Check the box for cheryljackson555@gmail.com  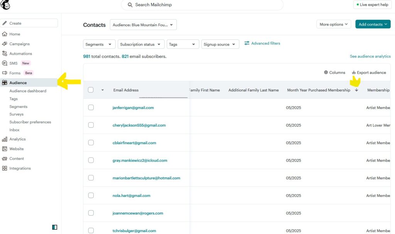click(x=91, y=125)
